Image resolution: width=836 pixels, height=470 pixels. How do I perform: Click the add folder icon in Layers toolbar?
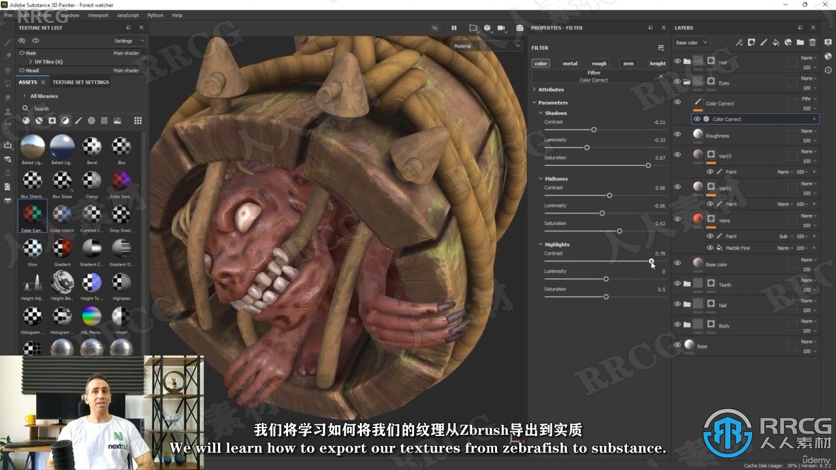point(801,42)
